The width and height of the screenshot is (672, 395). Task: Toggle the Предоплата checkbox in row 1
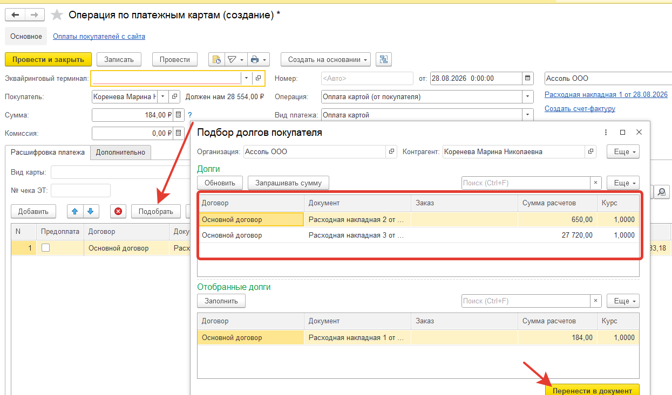tap(46, 248)
